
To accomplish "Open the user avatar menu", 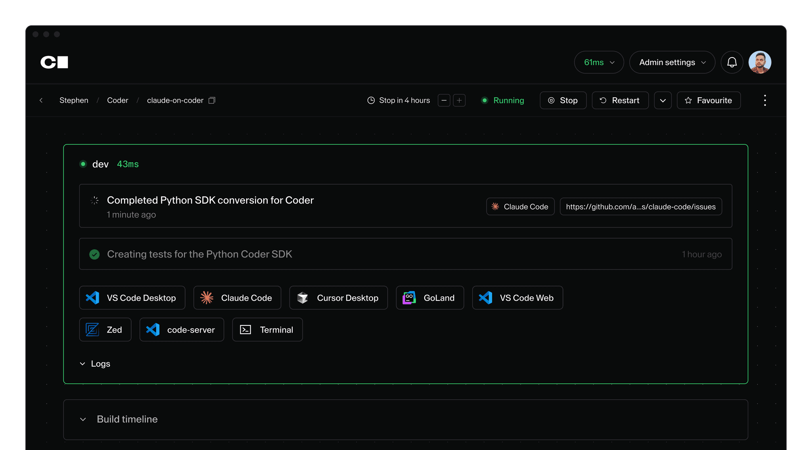I will (x=760, y=62).
